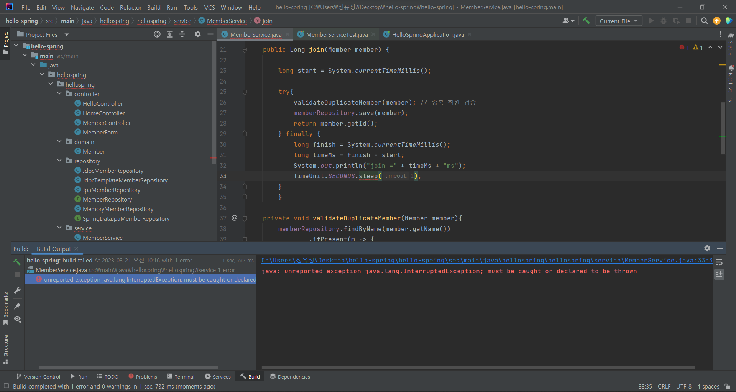Open the Services tool window
This screenshot has height=392, width=736.
tap(218, 377)
